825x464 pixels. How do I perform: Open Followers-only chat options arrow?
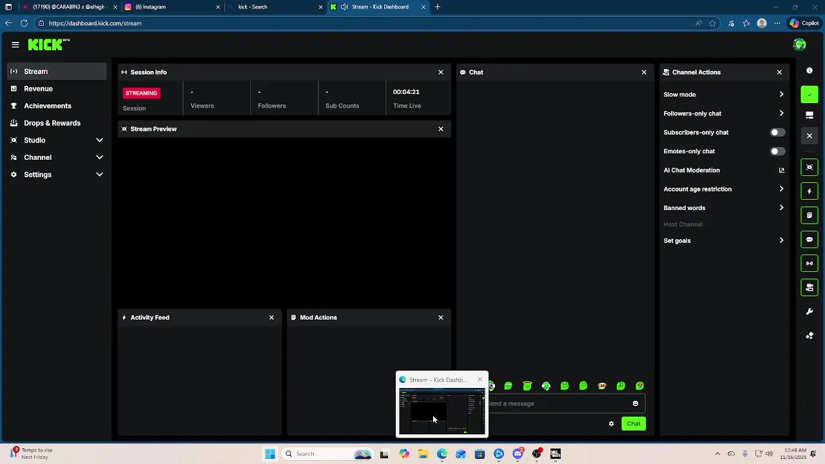(781, 113)
